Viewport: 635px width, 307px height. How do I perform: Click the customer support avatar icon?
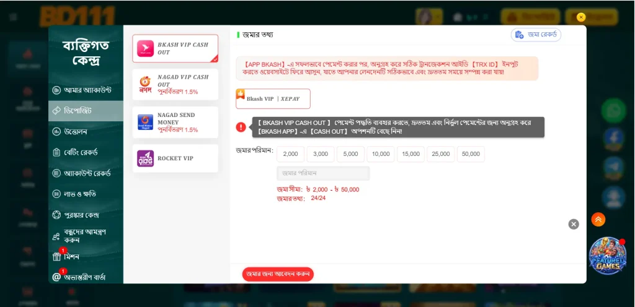click(x=613, y=197)
